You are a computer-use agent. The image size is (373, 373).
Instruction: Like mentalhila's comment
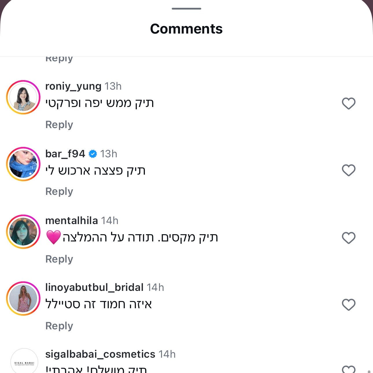348,238
